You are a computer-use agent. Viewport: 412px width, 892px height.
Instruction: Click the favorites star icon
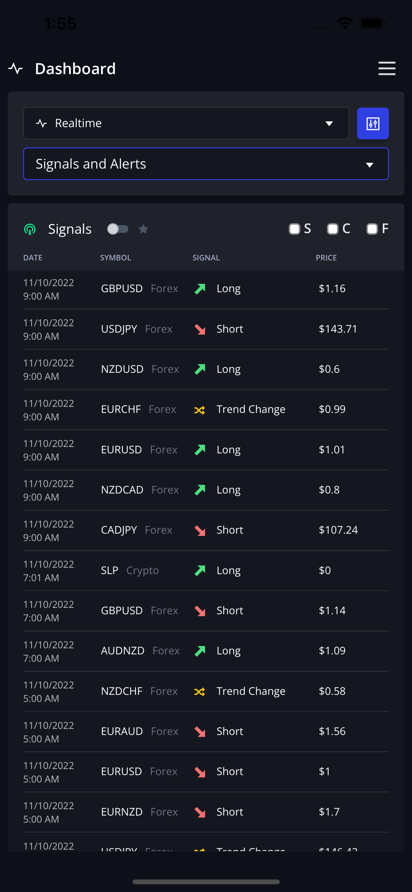click(143, 229)
